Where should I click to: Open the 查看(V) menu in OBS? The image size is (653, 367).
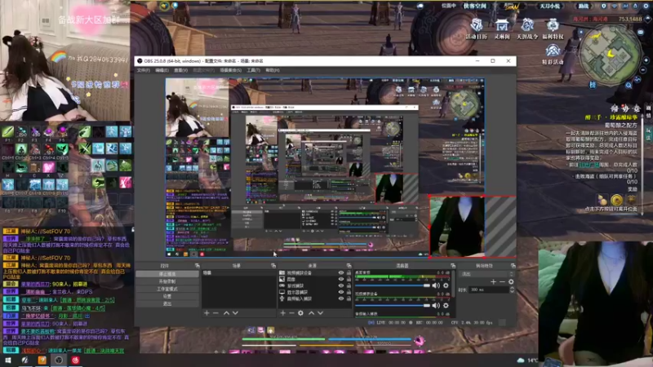coord(180,70)
